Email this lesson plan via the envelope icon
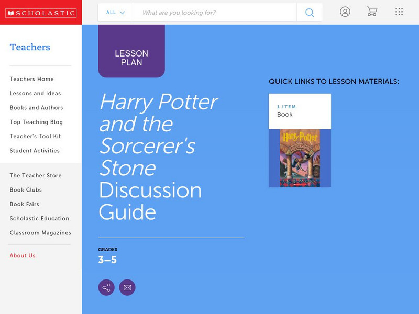Screen dimensions: 419x314 [x=128, y=287]
